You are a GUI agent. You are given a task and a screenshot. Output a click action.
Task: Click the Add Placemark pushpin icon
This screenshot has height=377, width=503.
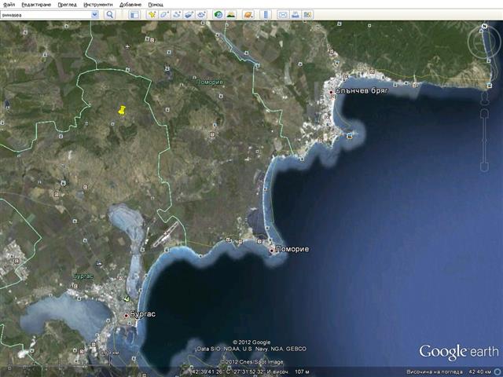(152, 14)
